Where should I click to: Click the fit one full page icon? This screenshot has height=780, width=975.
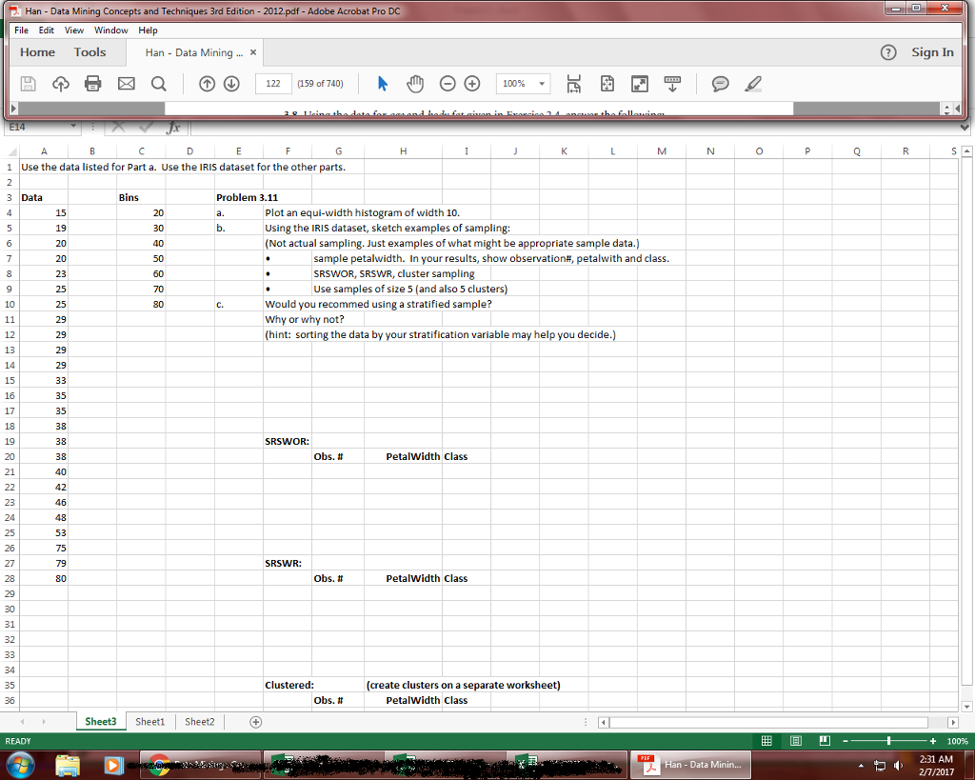point(607,84)
